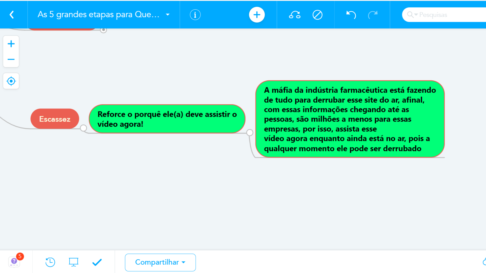Click the back arrow icon
Viewport: 486px width, 273px height.
pyautogui.click(x=12, y=15)
